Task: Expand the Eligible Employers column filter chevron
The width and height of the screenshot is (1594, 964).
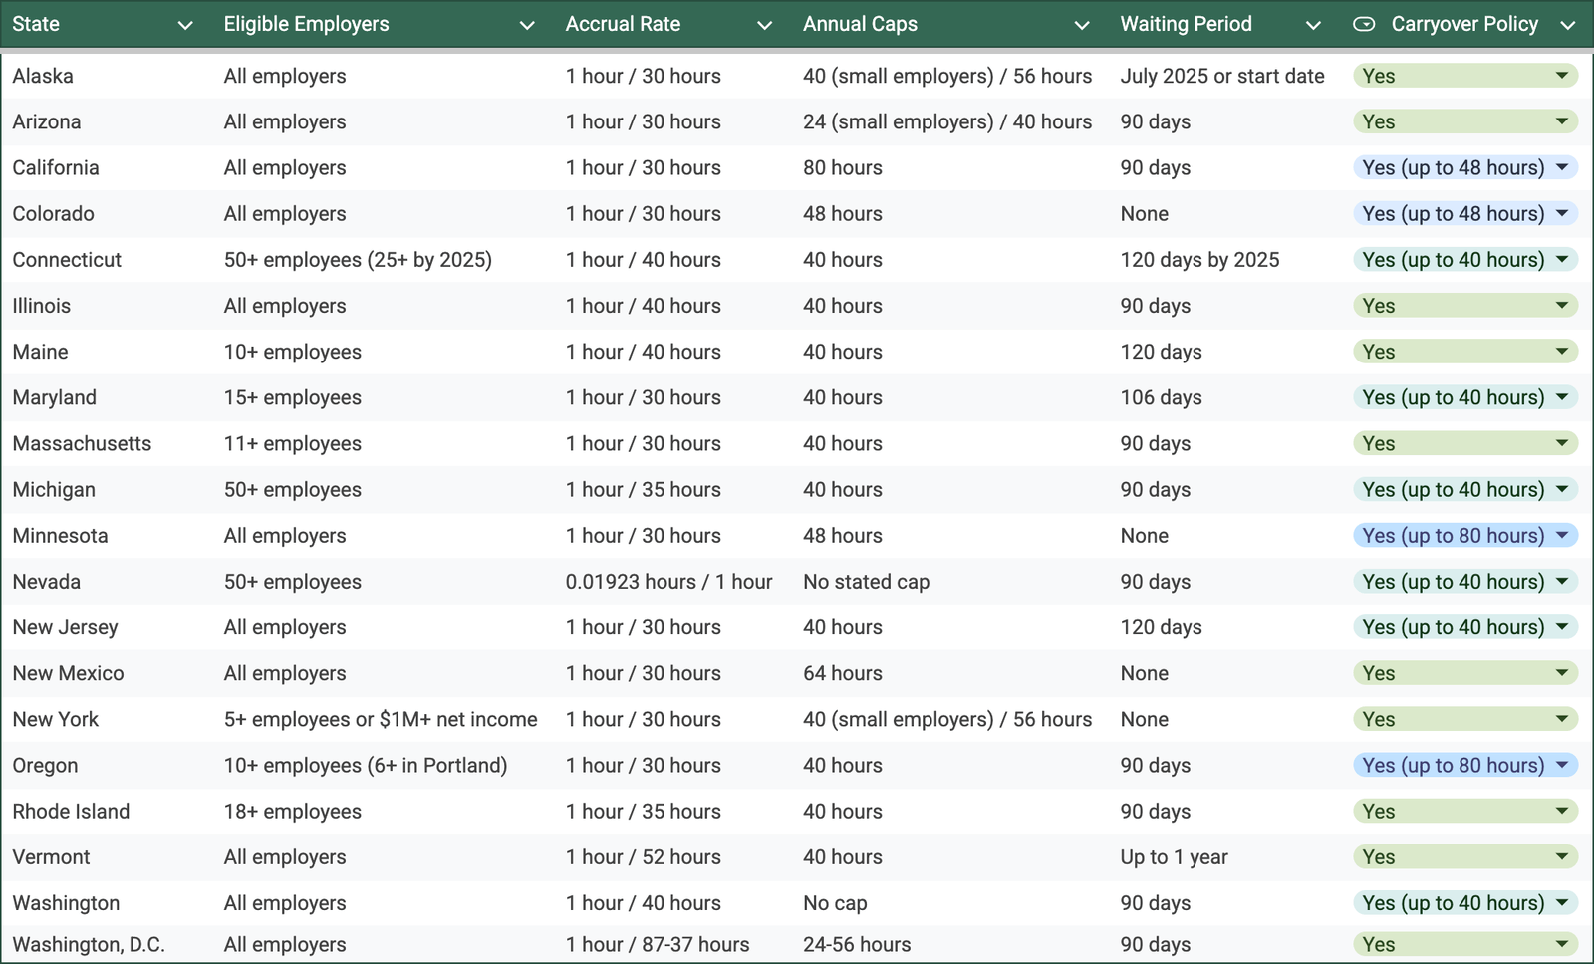Action: [x=527, y=25]
